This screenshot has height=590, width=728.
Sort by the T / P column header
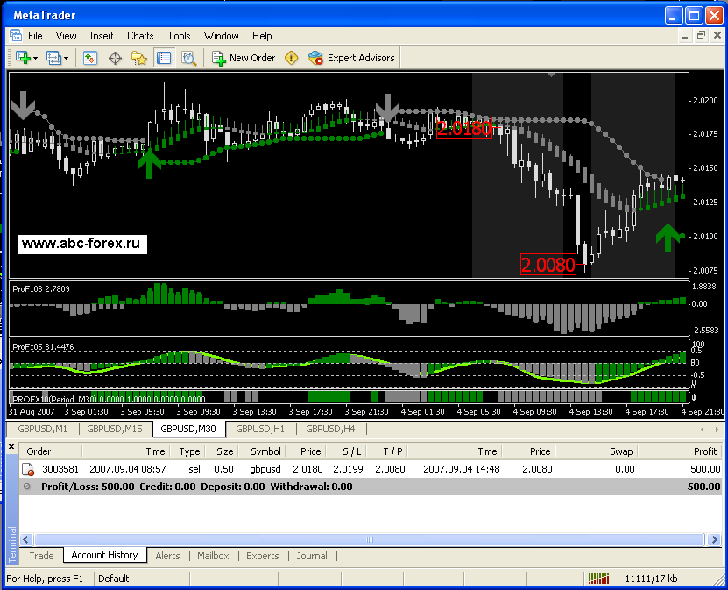pos(388,451)
